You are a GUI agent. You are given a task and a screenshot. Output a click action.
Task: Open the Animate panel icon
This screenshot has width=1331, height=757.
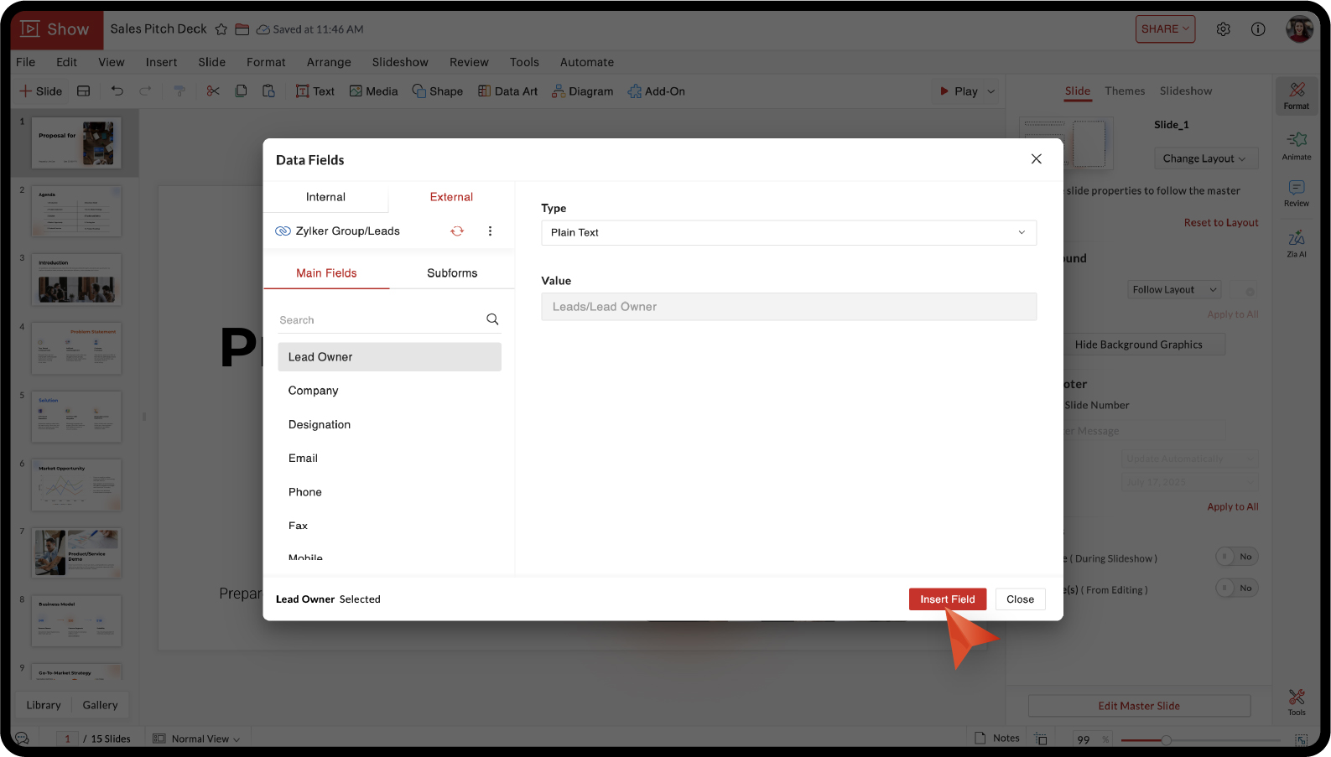pyautogui.click(x=1296, y=145)
